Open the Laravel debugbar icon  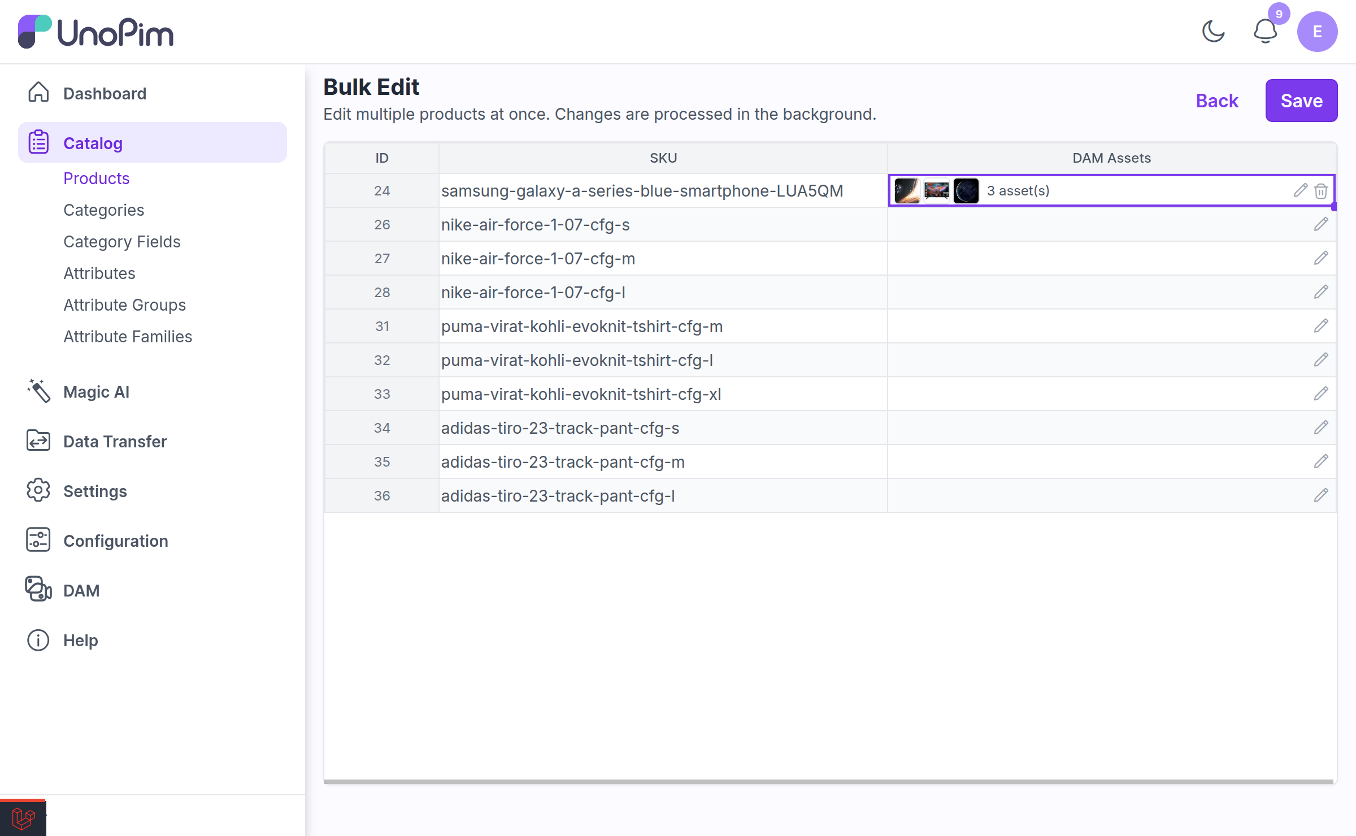[x=23, y=818]
